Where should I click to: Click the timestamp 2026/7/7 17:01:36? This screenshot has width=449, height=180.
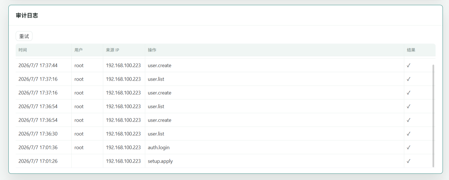pos(38,147)
